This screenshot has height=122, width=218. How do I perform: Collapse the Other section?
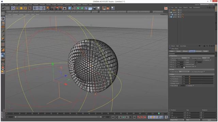192,74
